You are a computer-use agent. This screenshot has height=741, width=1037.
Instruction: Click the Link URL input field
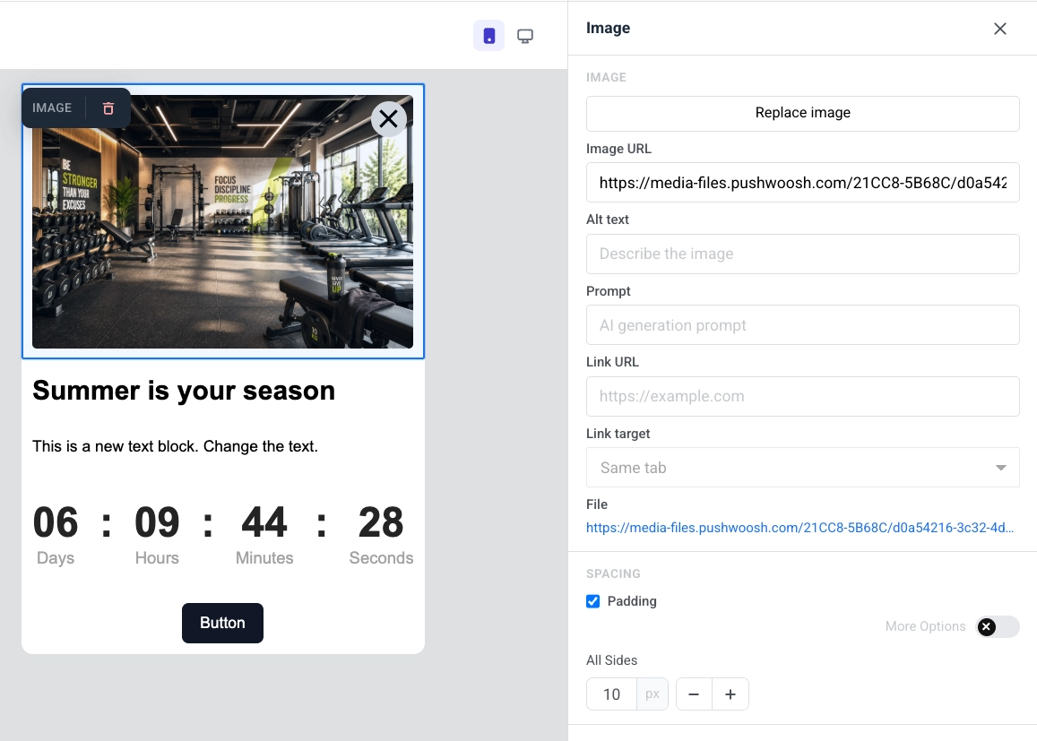(x=803, y=397)
